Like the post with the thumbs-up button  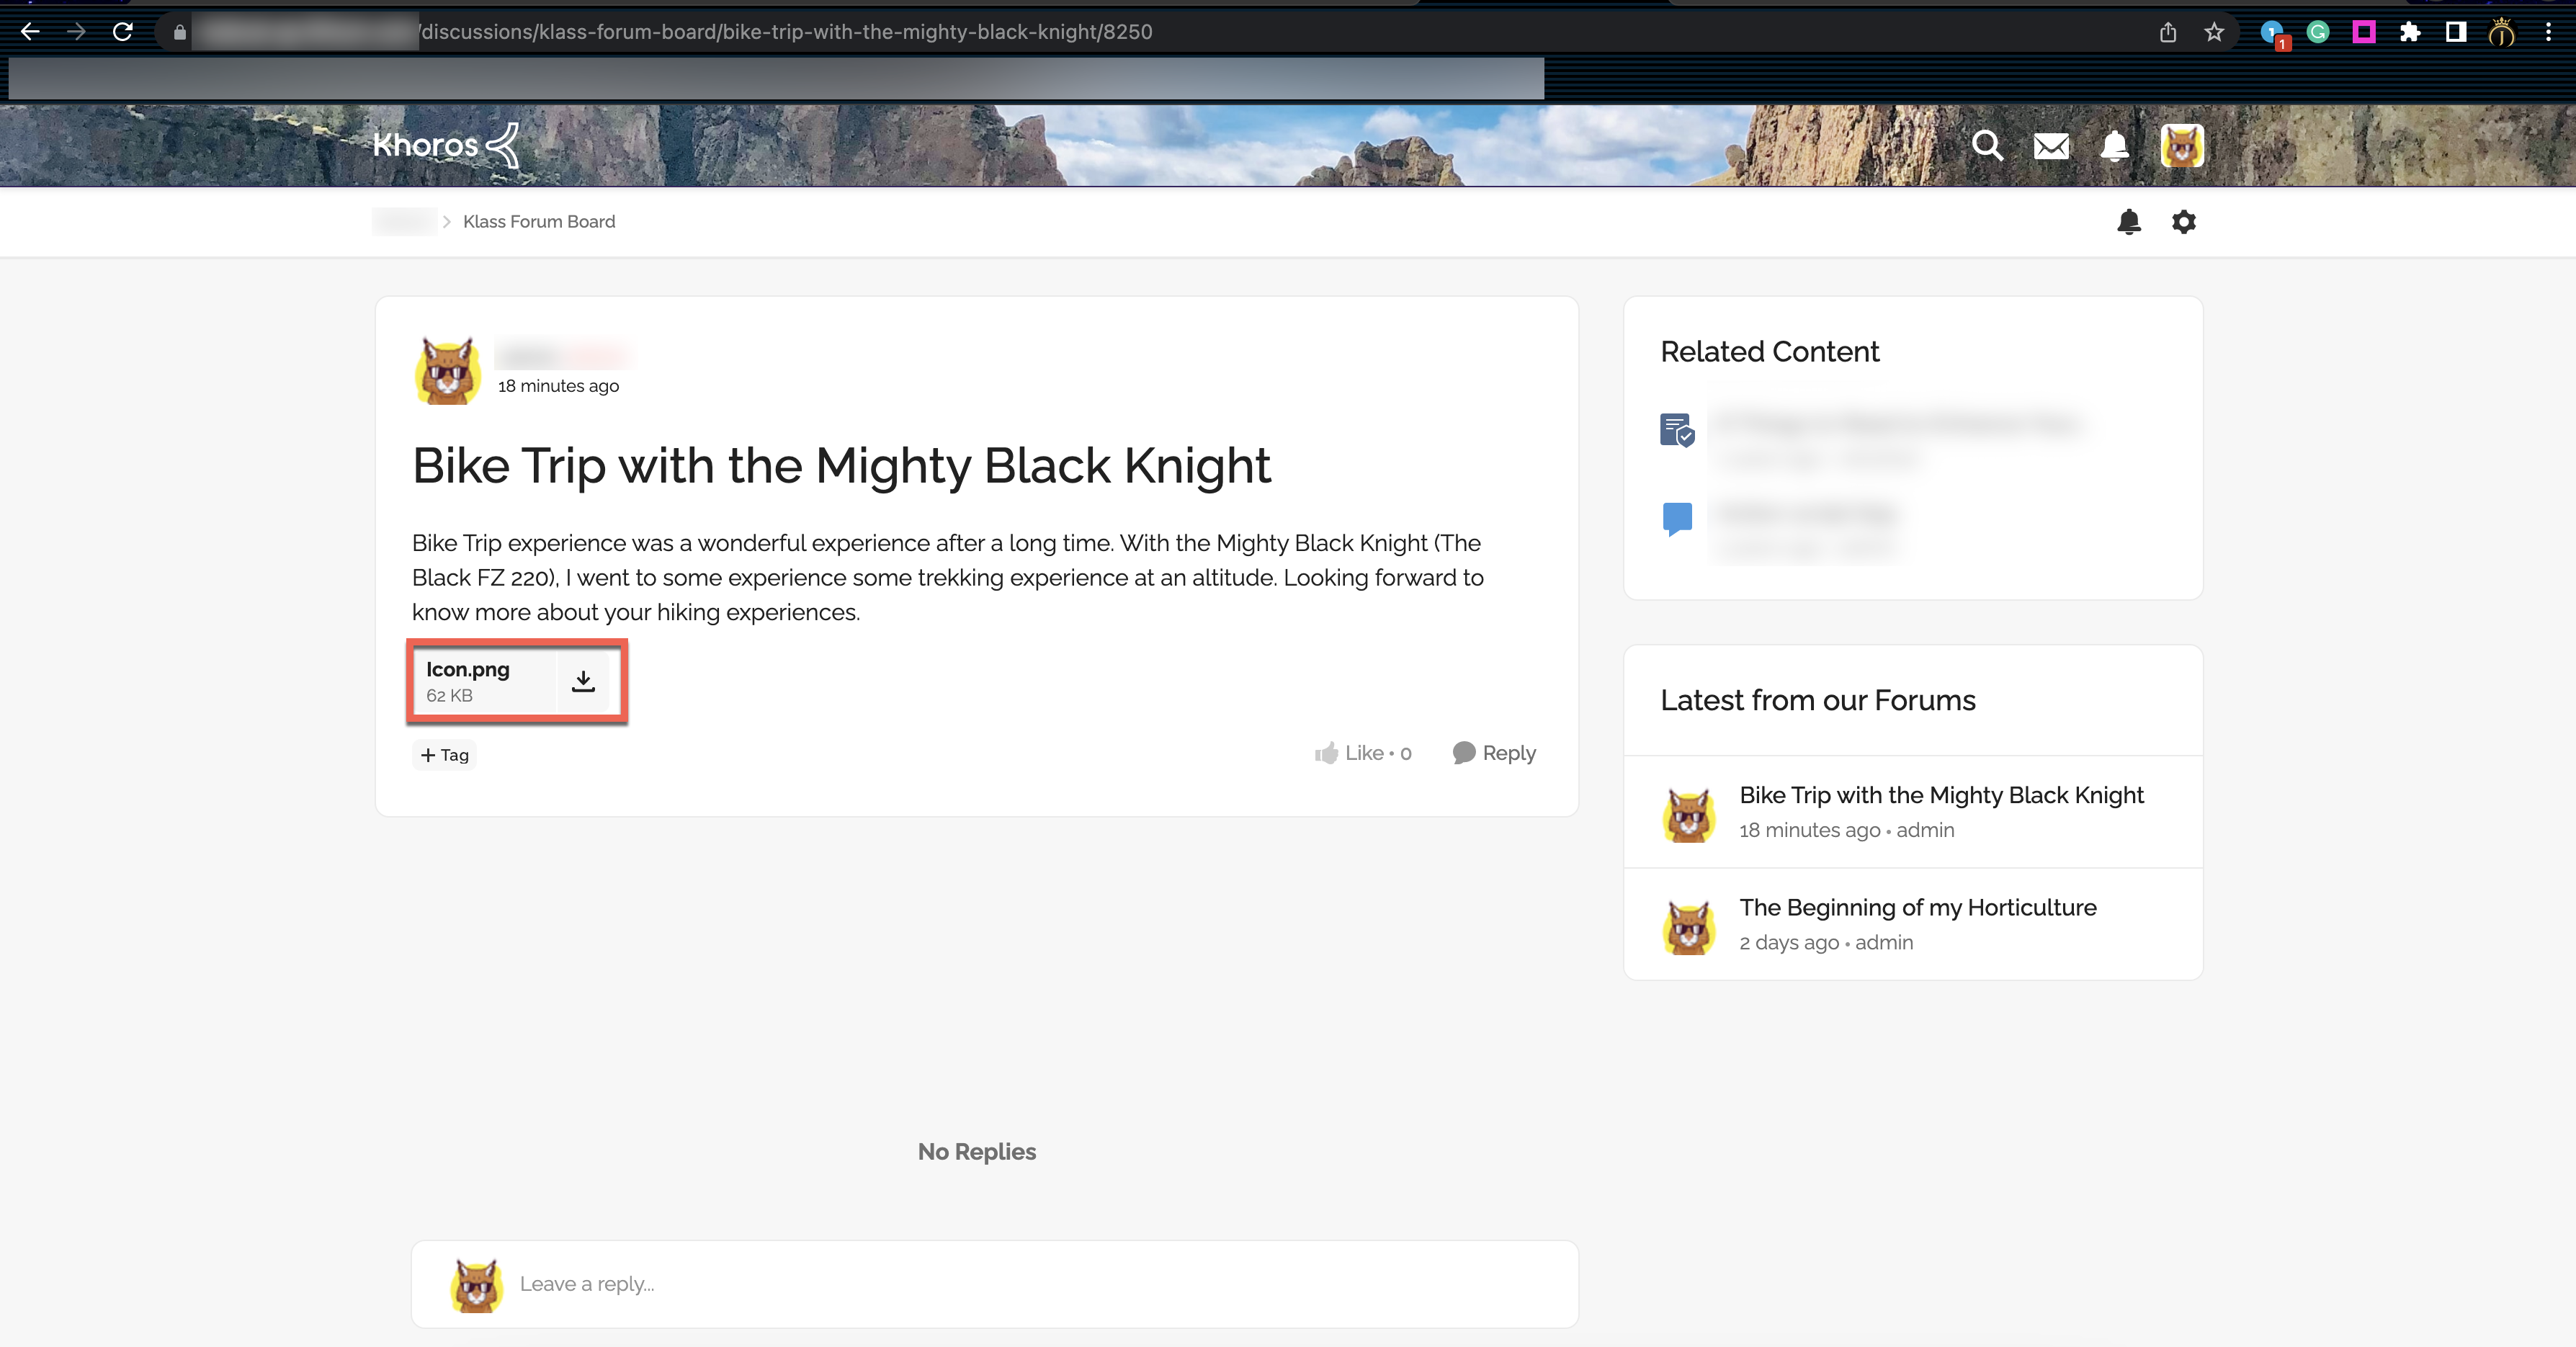tap(1362, 753)
